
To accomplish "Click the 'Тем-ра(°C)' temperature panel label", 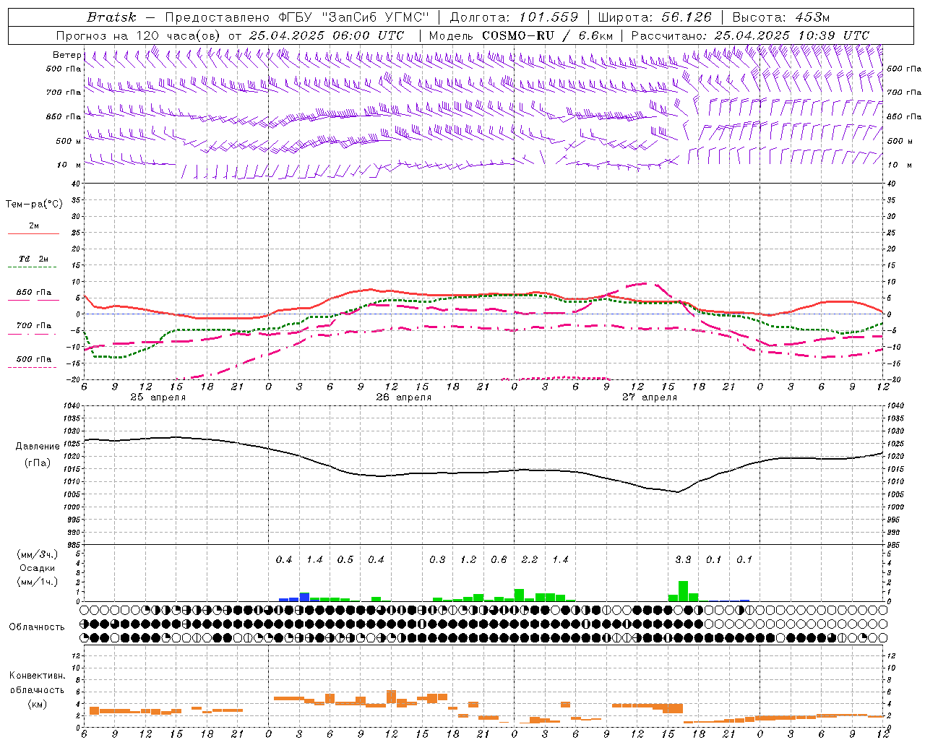I will tap(34, 205).
